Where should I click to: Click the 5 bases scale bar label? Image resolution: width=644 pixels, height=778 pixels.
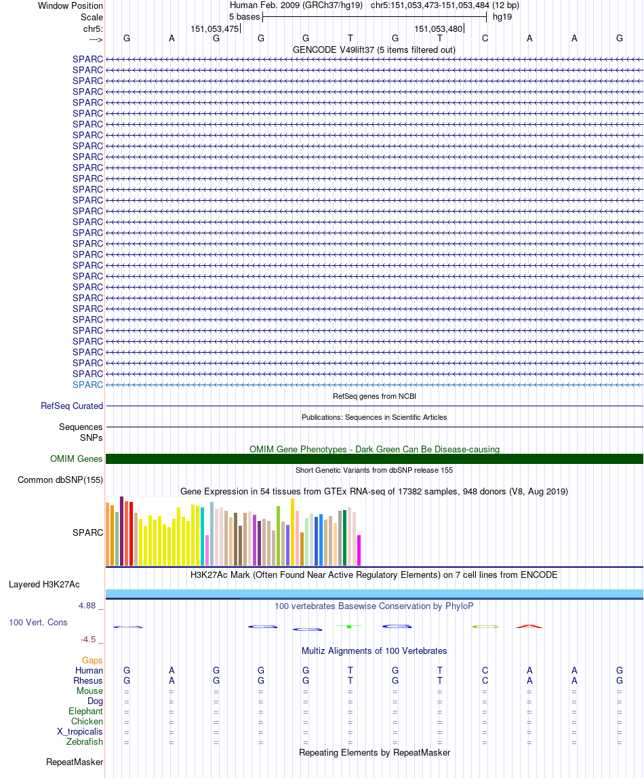[245, 17]
